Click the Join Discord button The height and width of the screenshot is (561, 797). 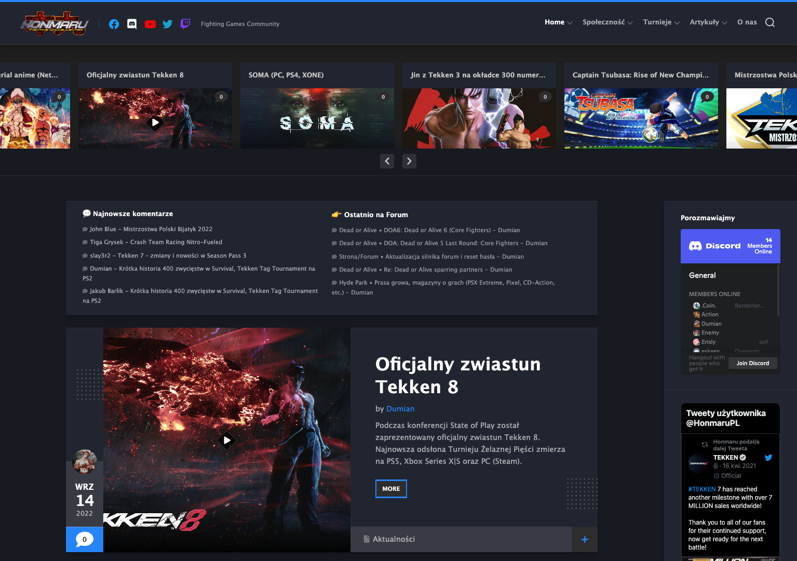point(753,363)
